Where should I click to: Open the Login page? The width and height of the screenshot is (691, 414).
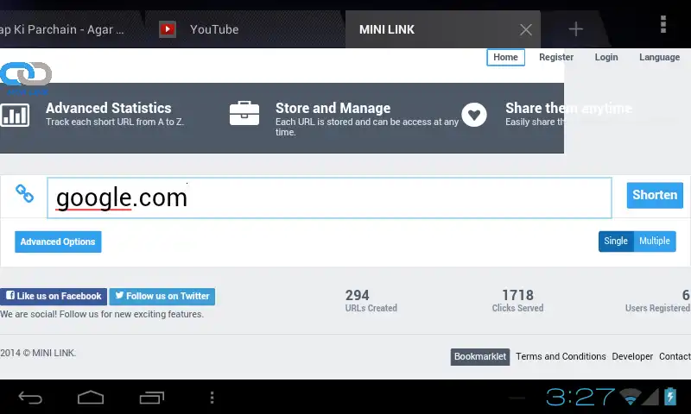[606, 57]
